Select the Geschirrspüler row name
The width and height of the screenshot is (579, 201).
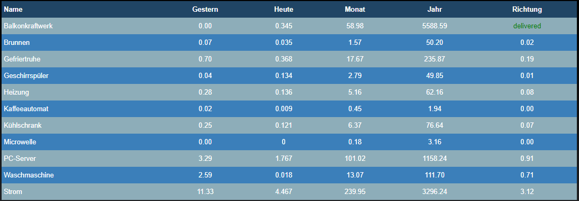coord(26,75)
